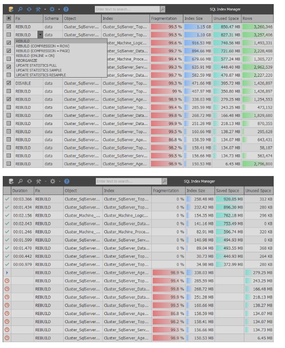Image resolution: width=285 pixels, height=348 pixels.
Task: Click the 99.5 % fragmentation bar in 3,260,346 row
Action: (166, 27)
